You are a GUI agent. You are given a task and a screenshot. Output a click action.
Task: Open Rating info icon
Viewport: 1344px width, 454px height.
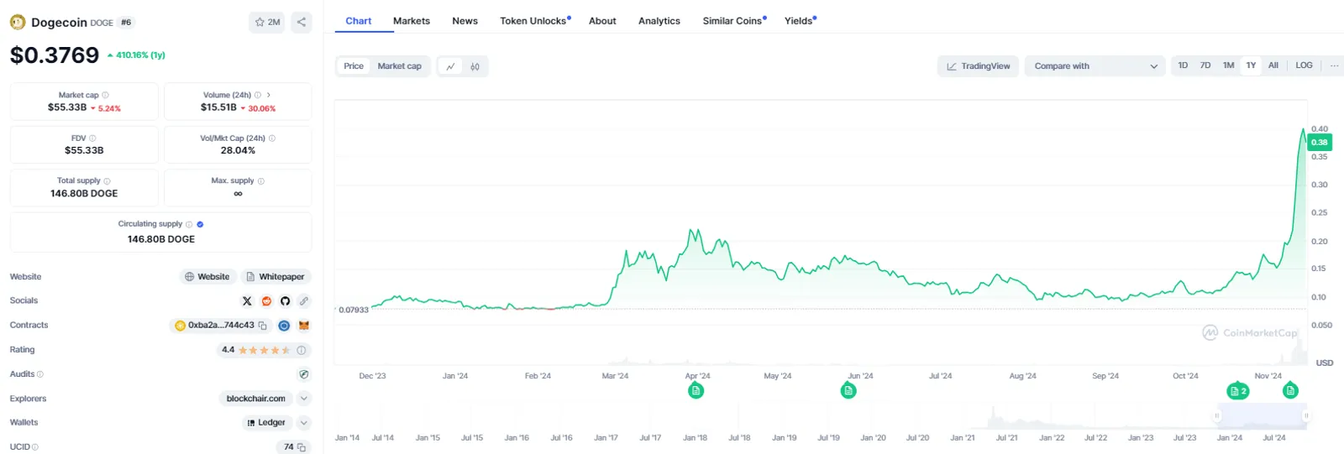[301, 350]
